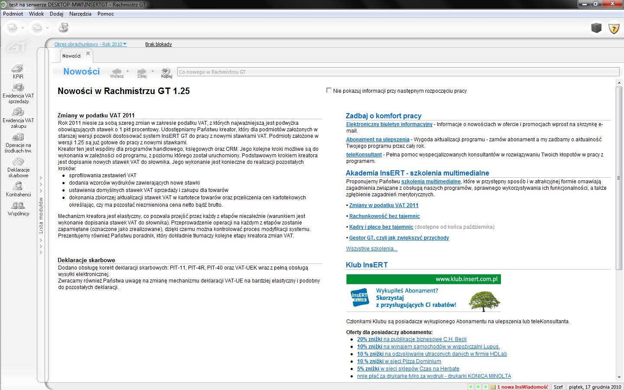Close the Nowości tab
624x390 pixels.
pyautogui.click(x=88, y=53)
